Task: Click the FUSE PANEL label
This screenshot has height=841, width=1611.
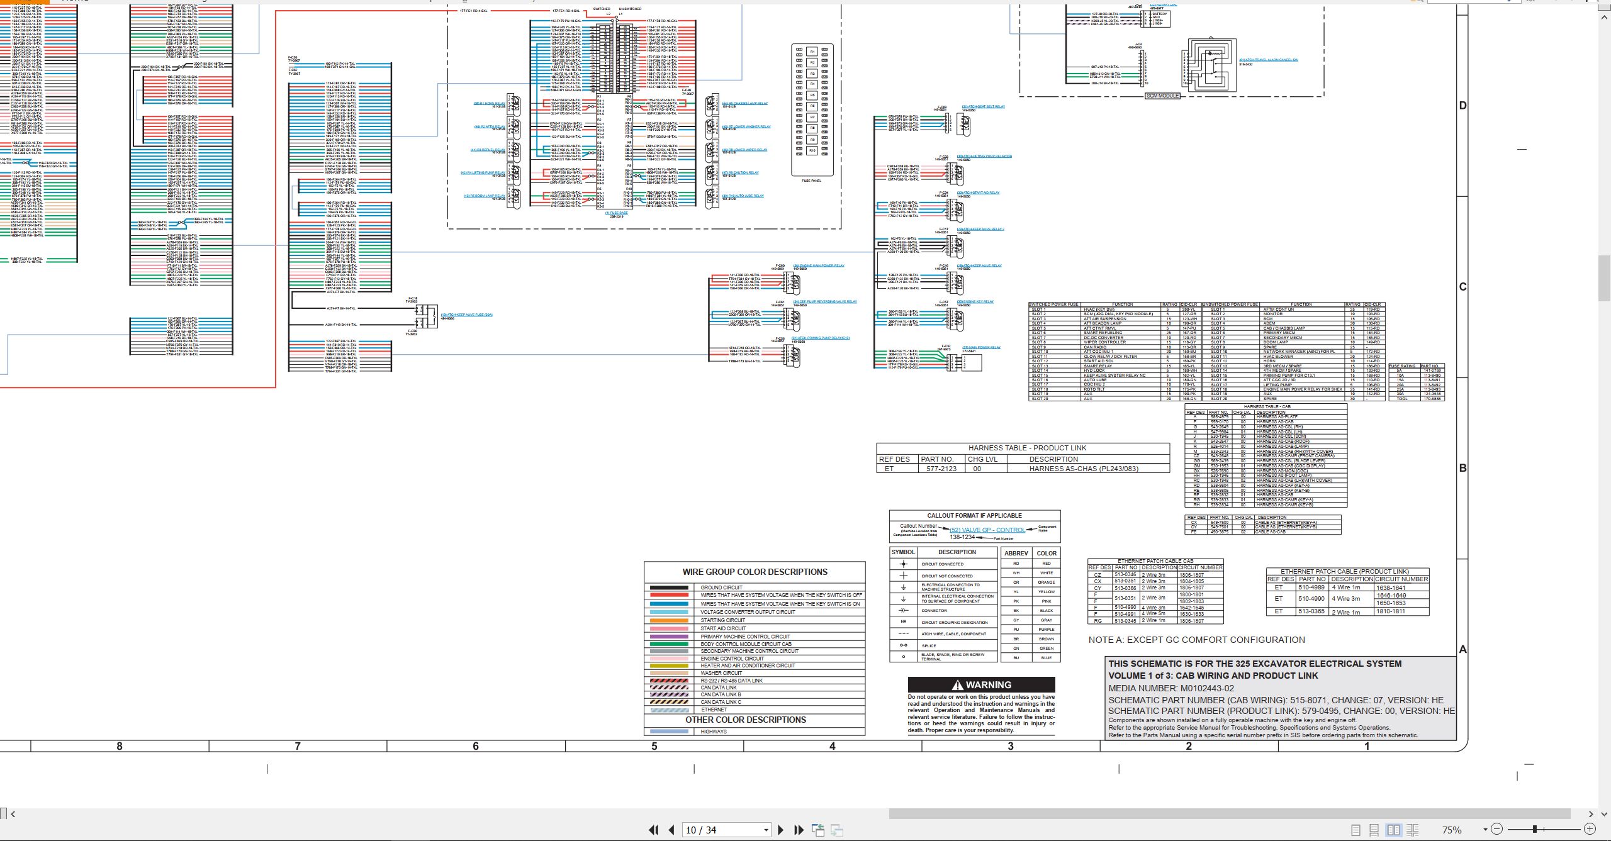Action: pyautogui.click(x=812, y=181)
